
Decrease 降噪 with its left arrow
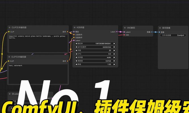pos(76,64)
